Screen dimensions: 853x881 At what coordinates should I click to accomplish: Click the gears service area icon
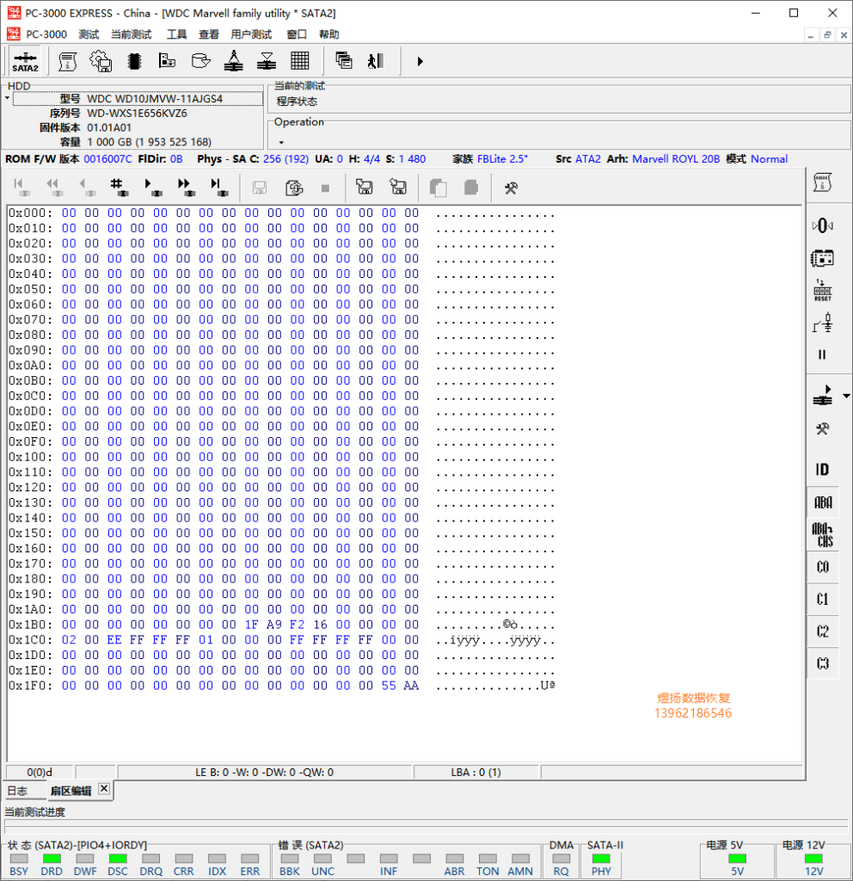pos(101,61)
